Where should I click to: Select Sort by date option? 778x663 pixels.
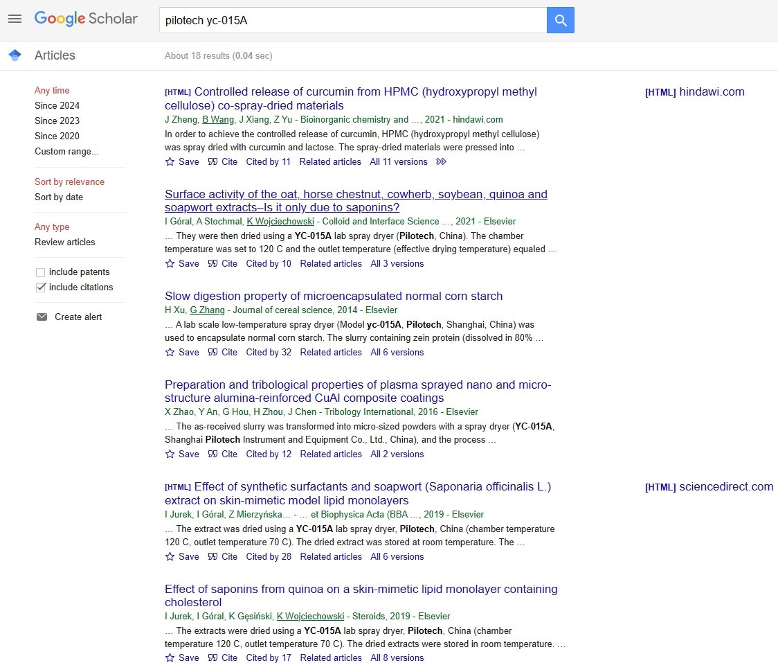[59, 197]
